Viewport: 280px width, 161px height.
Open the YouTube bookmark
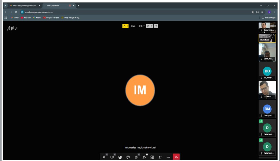click(26, 18)
